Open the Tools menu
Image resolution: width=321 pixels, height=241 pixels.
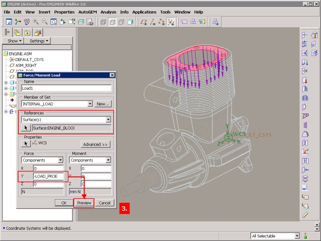pos(165,12)
